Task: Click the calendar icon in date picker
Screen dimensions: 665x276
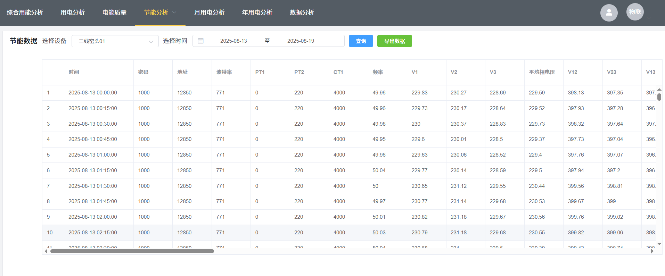Action: tap(200, 41)
